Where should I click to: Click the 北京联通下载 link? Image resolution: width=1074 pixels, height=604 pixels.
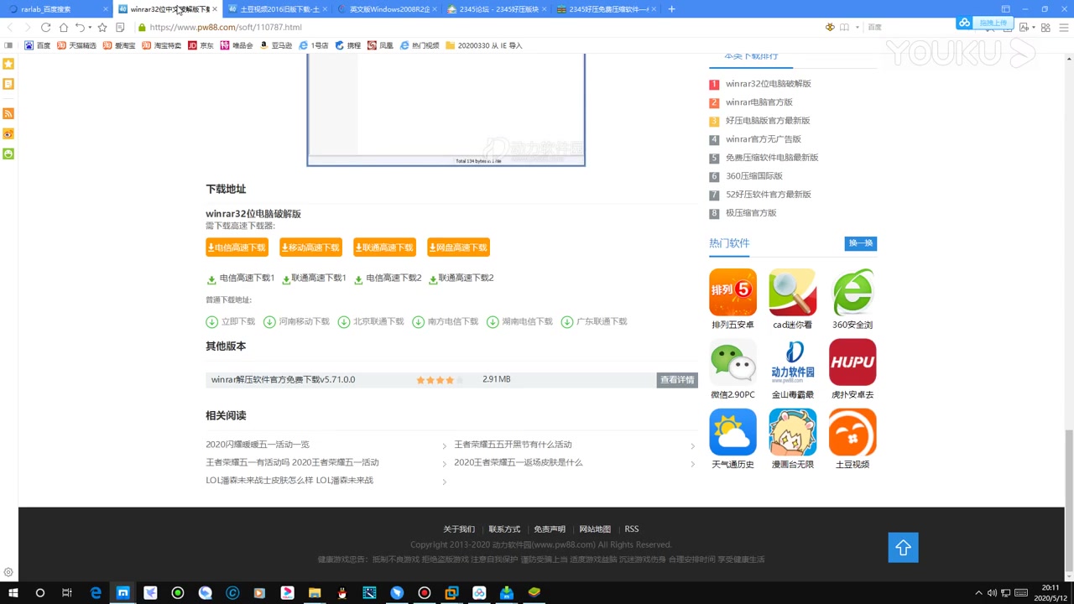pos(371,321)
